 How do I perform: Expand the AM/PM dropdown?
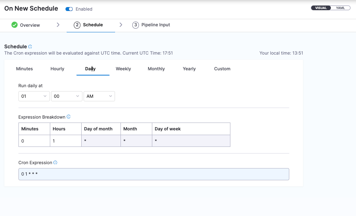pyautogui.click(x=99, y=96)
